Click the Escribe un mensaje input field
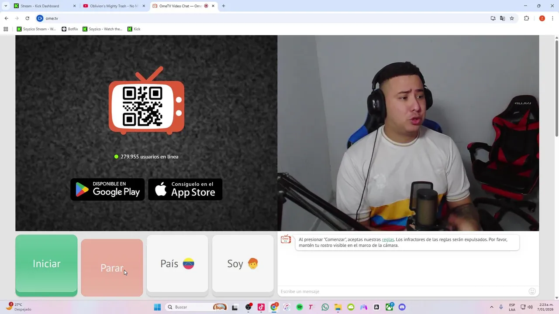Screen dimensions: 559x314 point(402,291)
